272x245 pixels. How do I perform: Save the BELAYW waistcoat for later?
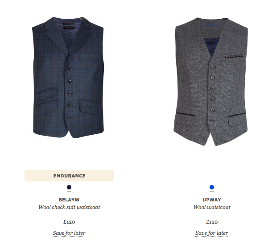[69, 233]
